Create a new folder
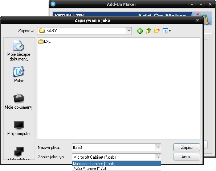Screen dimensions: 216x171 [x=157, y=31]
